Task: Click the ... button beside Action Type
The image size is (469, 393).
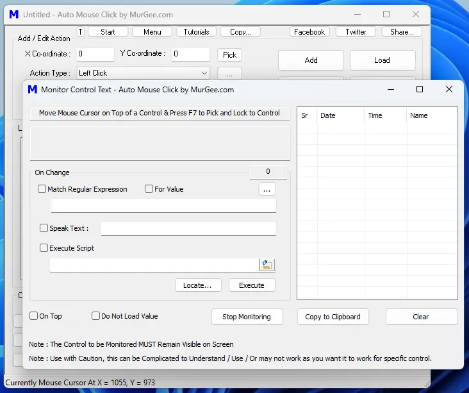Action: 230,74
